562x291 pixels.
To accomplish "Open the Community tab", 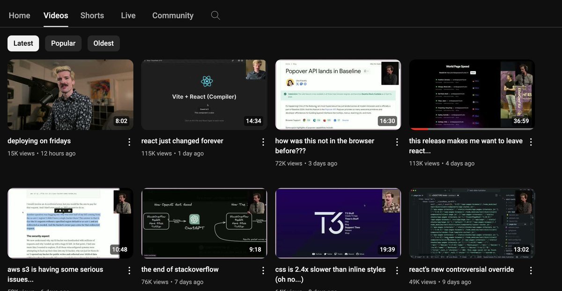I will [173, 15].
